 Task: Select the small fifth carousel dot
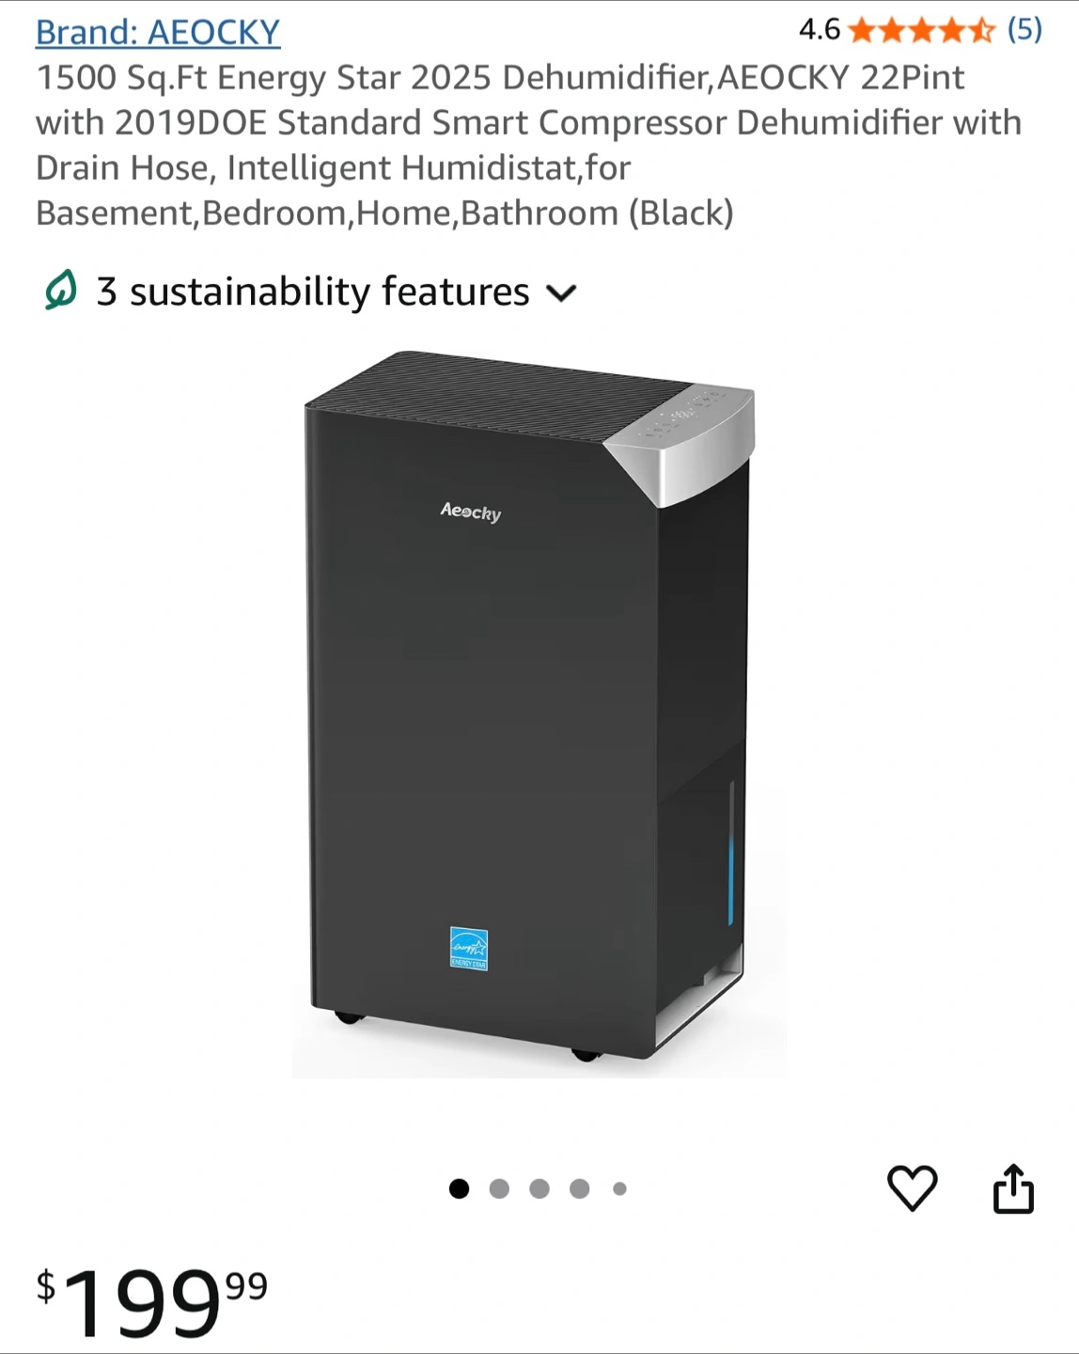click(619, 1189)
